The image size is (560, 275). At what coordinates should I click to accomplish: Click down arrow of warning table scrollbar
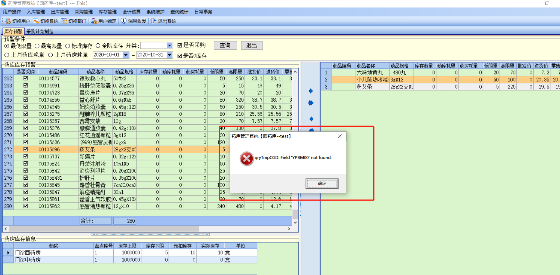tap(295, 222)
